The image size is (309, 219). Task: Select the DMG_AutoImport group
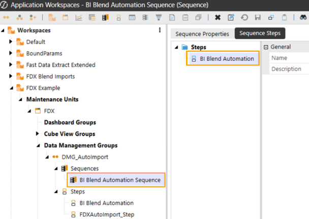85,157
